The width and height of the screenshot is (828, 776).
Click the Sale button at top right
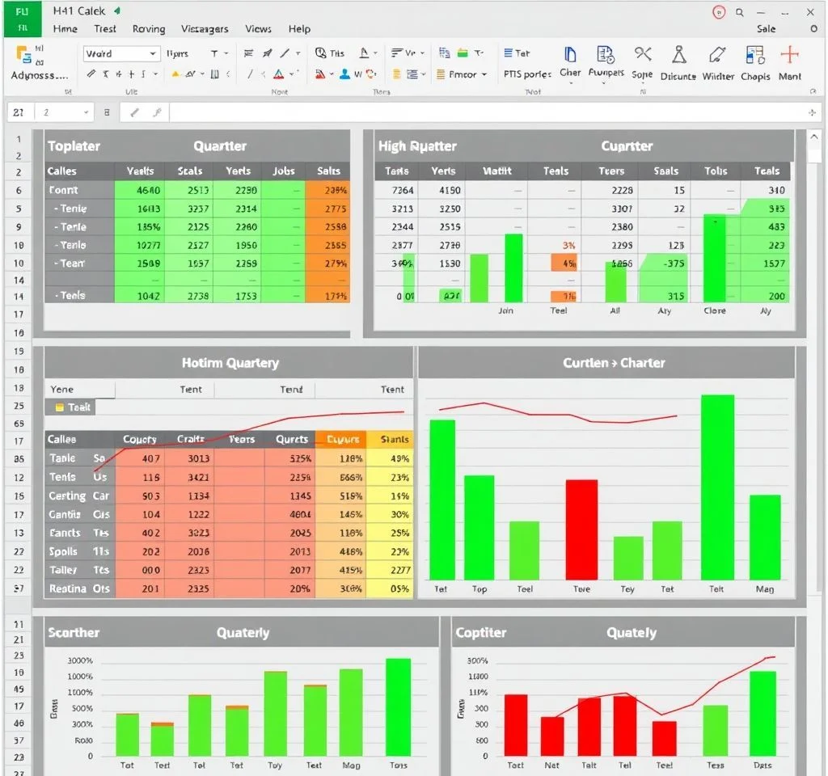coord(766,28)
